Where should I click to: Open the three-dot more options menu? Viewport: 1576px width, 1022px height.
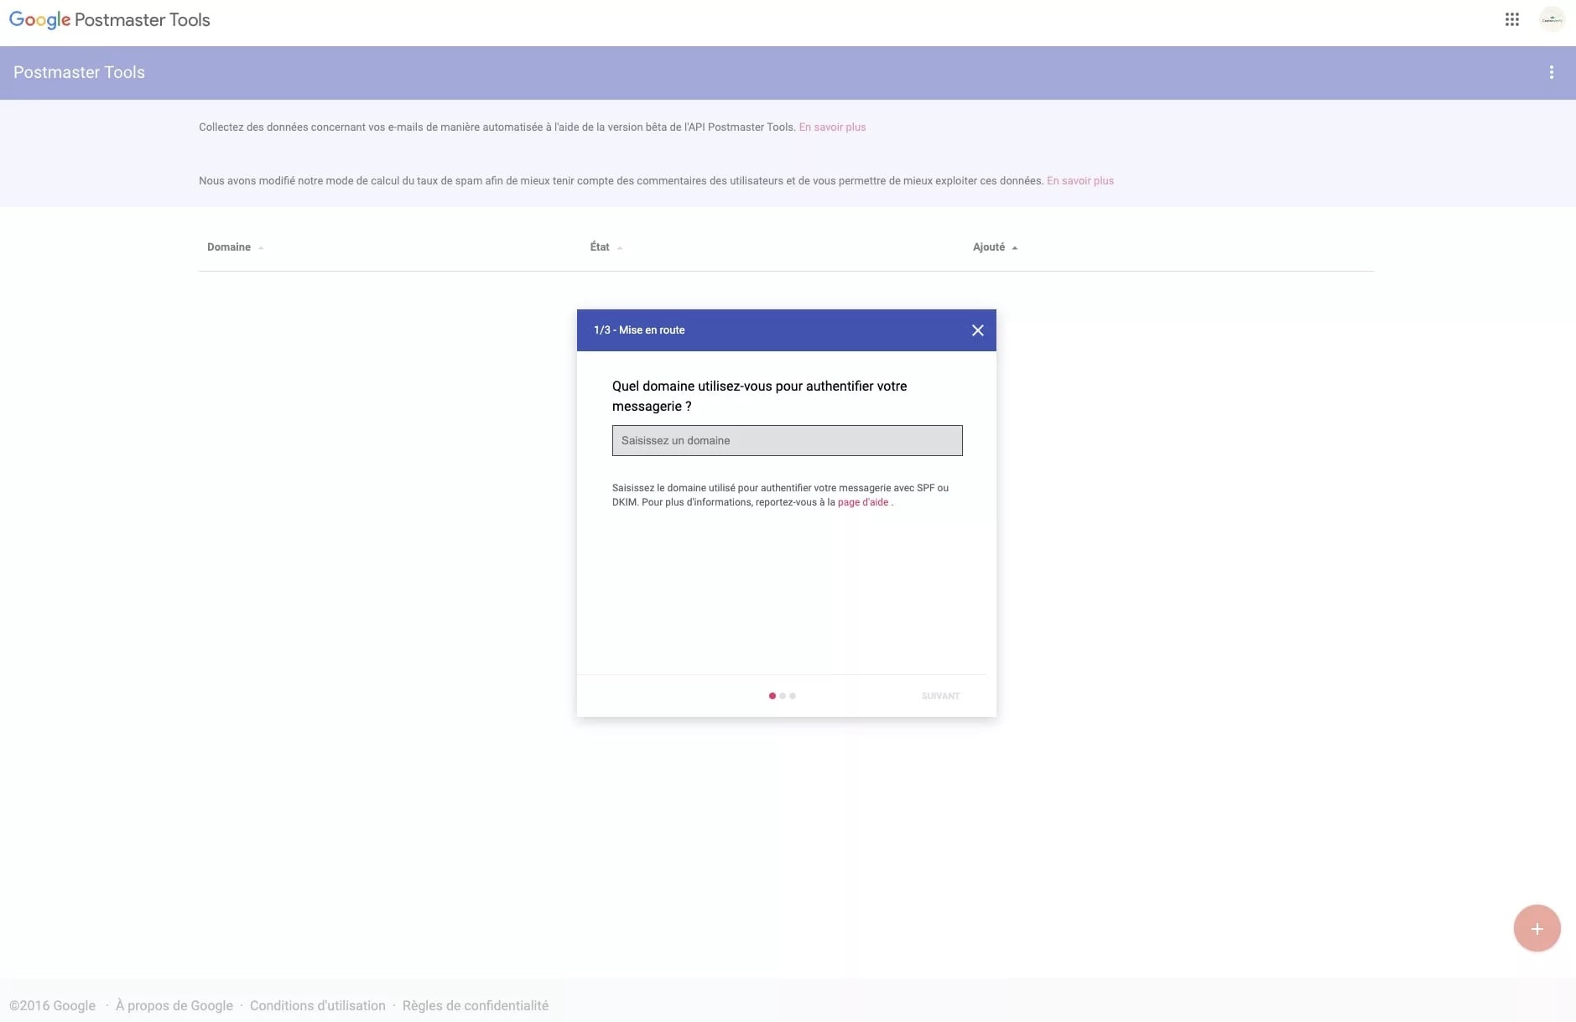(1551, 73)
